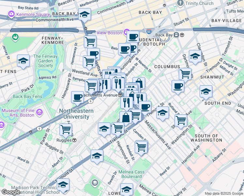
Task: Click the Hammond St street label
Action: tap(123, 152)
